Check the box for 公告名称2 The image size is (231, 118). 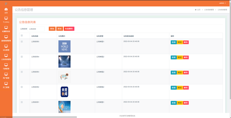click(x=22, y=87)
